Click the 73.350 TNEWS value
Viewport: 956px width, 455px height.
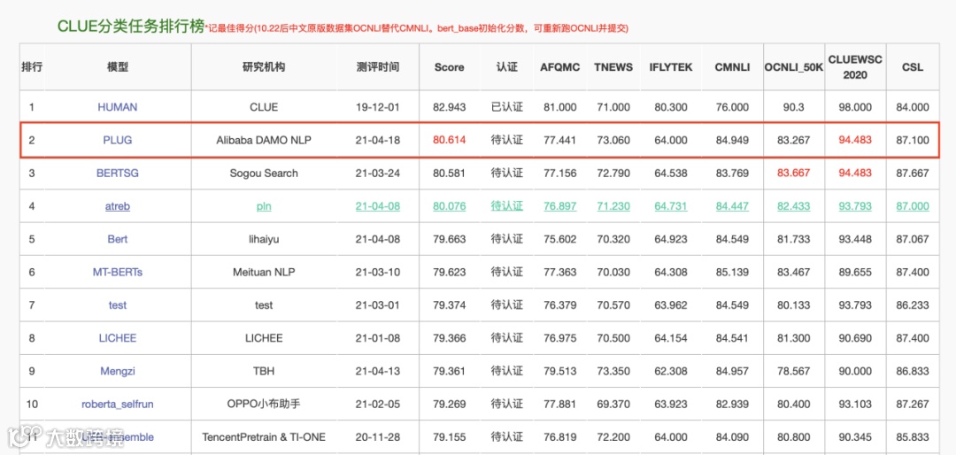point(614,371)
